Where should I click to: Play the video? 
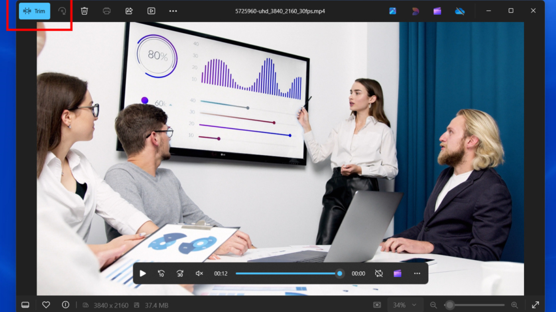pos(142,273)
